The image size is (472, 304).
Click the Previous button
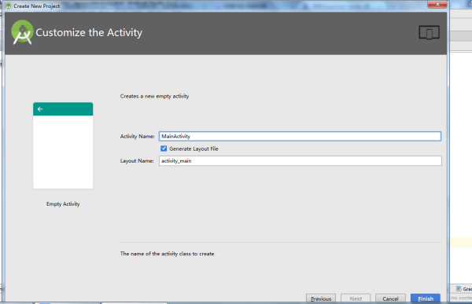321,299
